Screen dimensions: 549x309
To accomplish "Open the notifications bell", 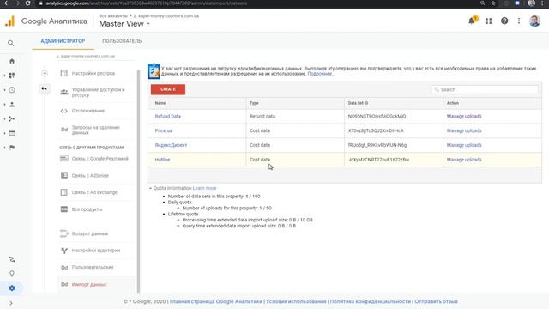I will point(473,21).
